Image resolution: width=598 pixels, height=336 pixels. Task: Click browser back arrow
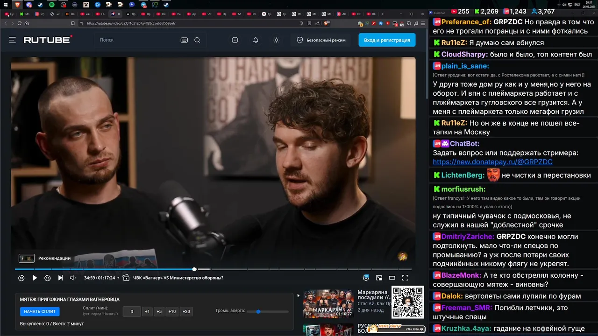(6, 23)
